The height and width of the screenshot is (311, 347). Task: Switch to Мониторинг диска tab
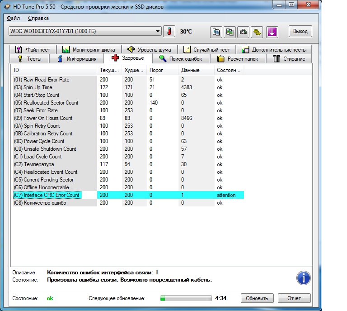point(89,49)
